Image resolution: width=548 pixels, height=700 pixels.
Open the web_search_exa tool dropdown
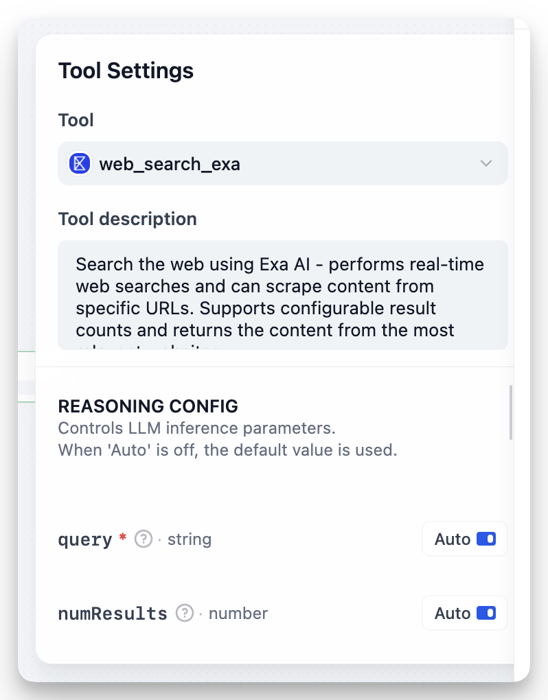(x=282, y=163)
